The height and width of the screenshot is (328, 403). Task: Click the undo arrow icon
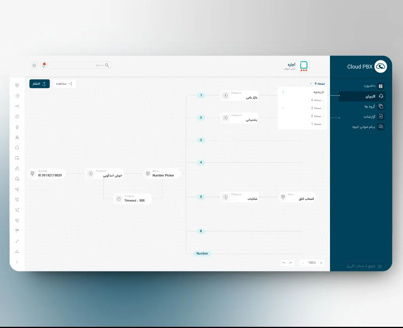(x=284, y=263)
